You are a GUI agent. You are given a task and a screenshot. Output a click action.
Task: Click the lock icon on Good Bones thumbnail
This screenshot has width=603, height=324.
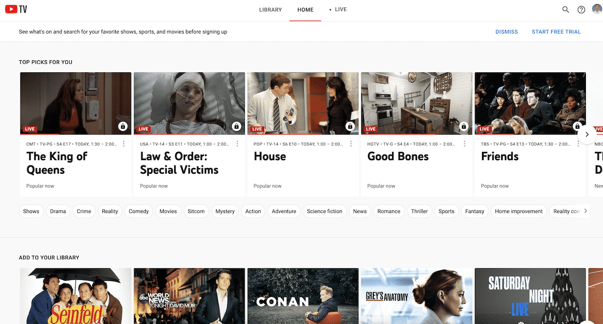[x=464, y=126]
